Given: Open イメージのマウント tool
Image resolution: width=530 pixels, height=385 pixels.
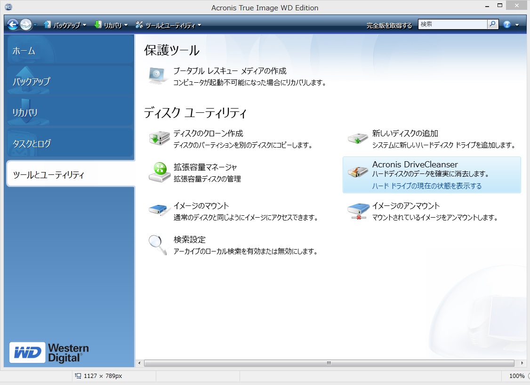Looking at the screenshot, I should pos(201,206).
